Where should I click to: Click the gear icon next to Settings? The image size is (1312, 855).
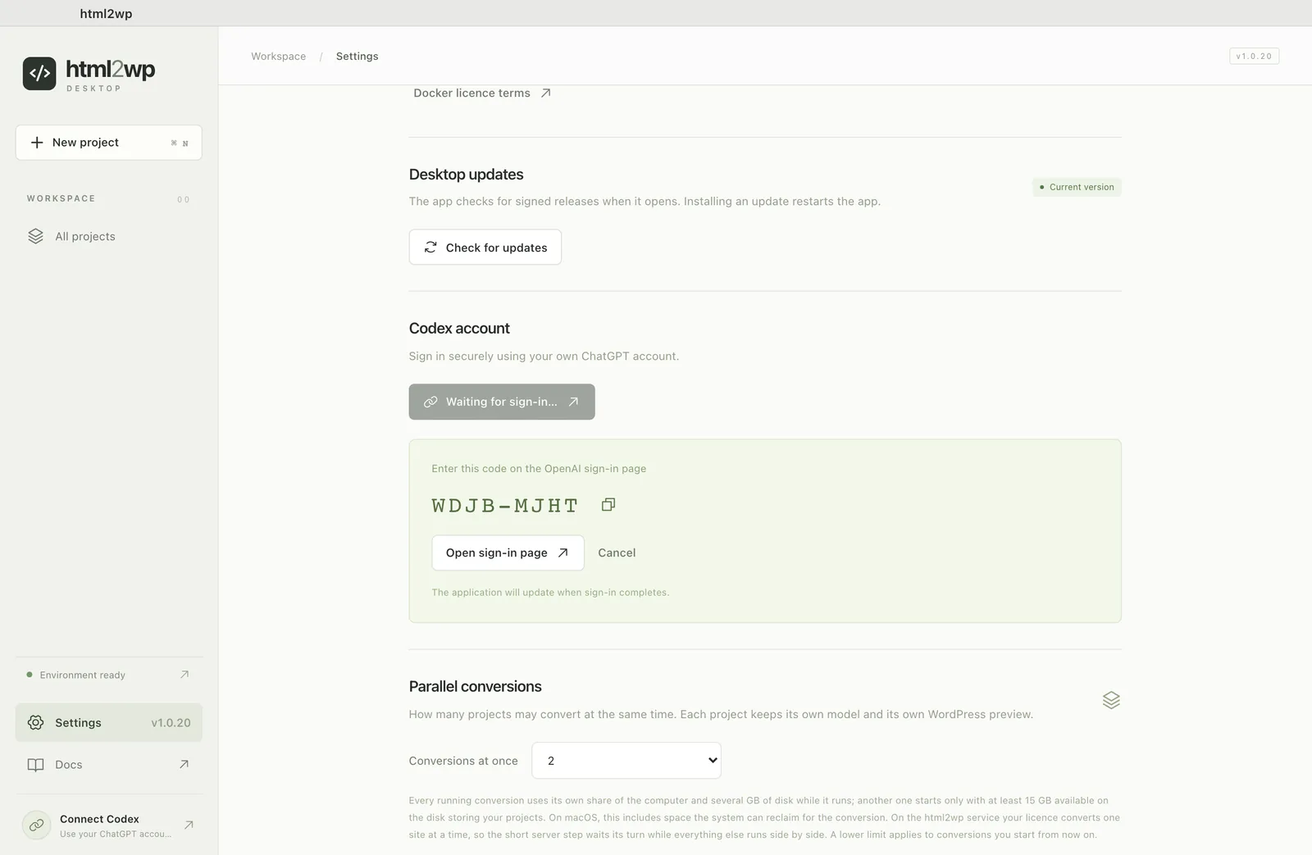pos(35,722)
